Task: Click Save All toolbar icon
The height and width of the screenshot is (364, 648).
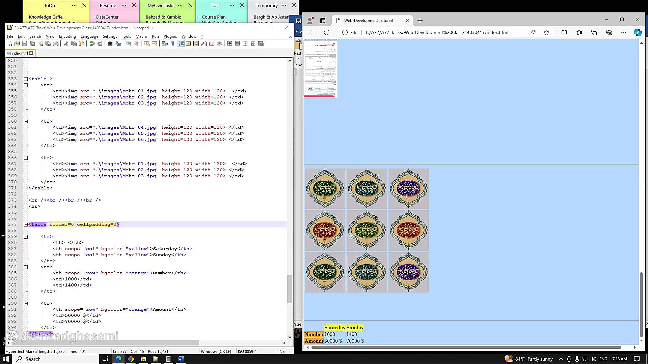Action: 32,43
